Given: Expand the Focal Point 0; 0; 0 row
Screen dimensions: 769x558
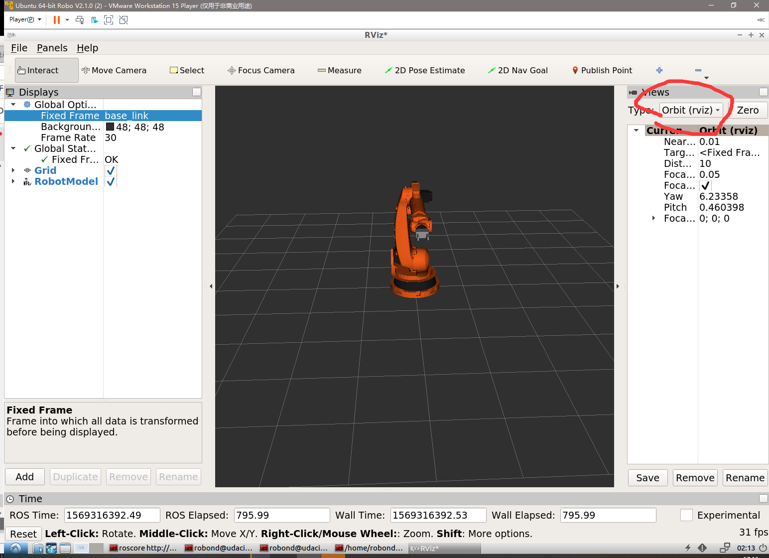Looking at the screenshot, I should (x=653, y=218).
